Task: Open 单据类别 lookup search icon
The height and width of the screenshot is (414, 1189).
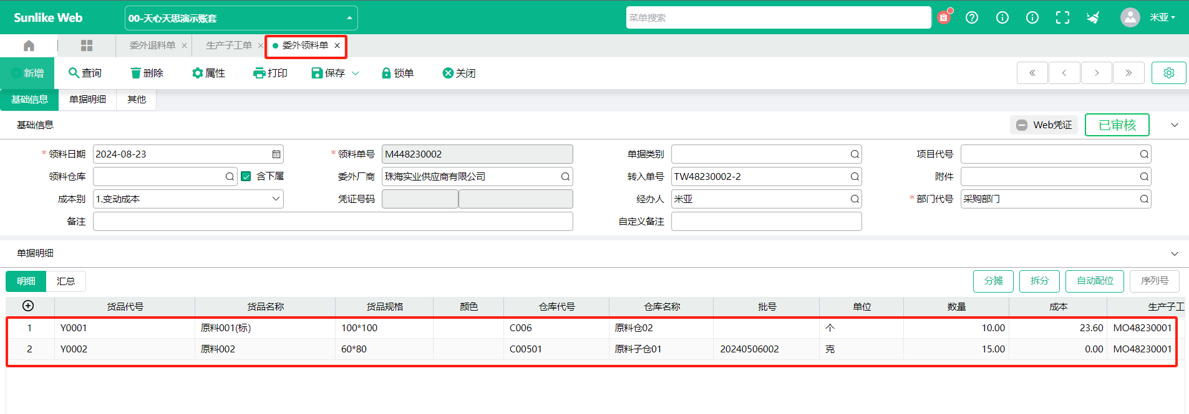Action: pos(855,154)
